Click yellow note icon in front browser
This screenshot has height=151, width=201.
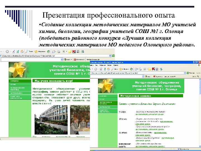pyautogui.click(x=150, y=69)
